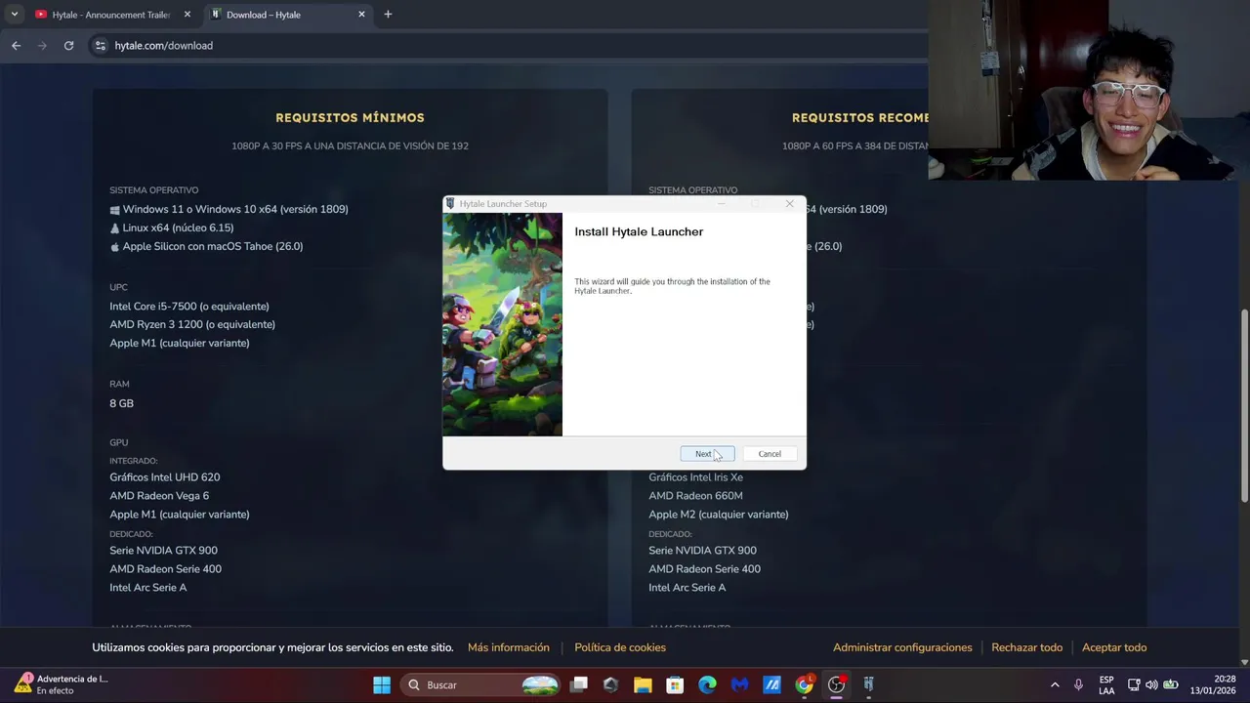This screenshot has width=1250, height=703.
Task: Select Gráficos Intel UHD 620 text
Action: [x=165, y=477]
